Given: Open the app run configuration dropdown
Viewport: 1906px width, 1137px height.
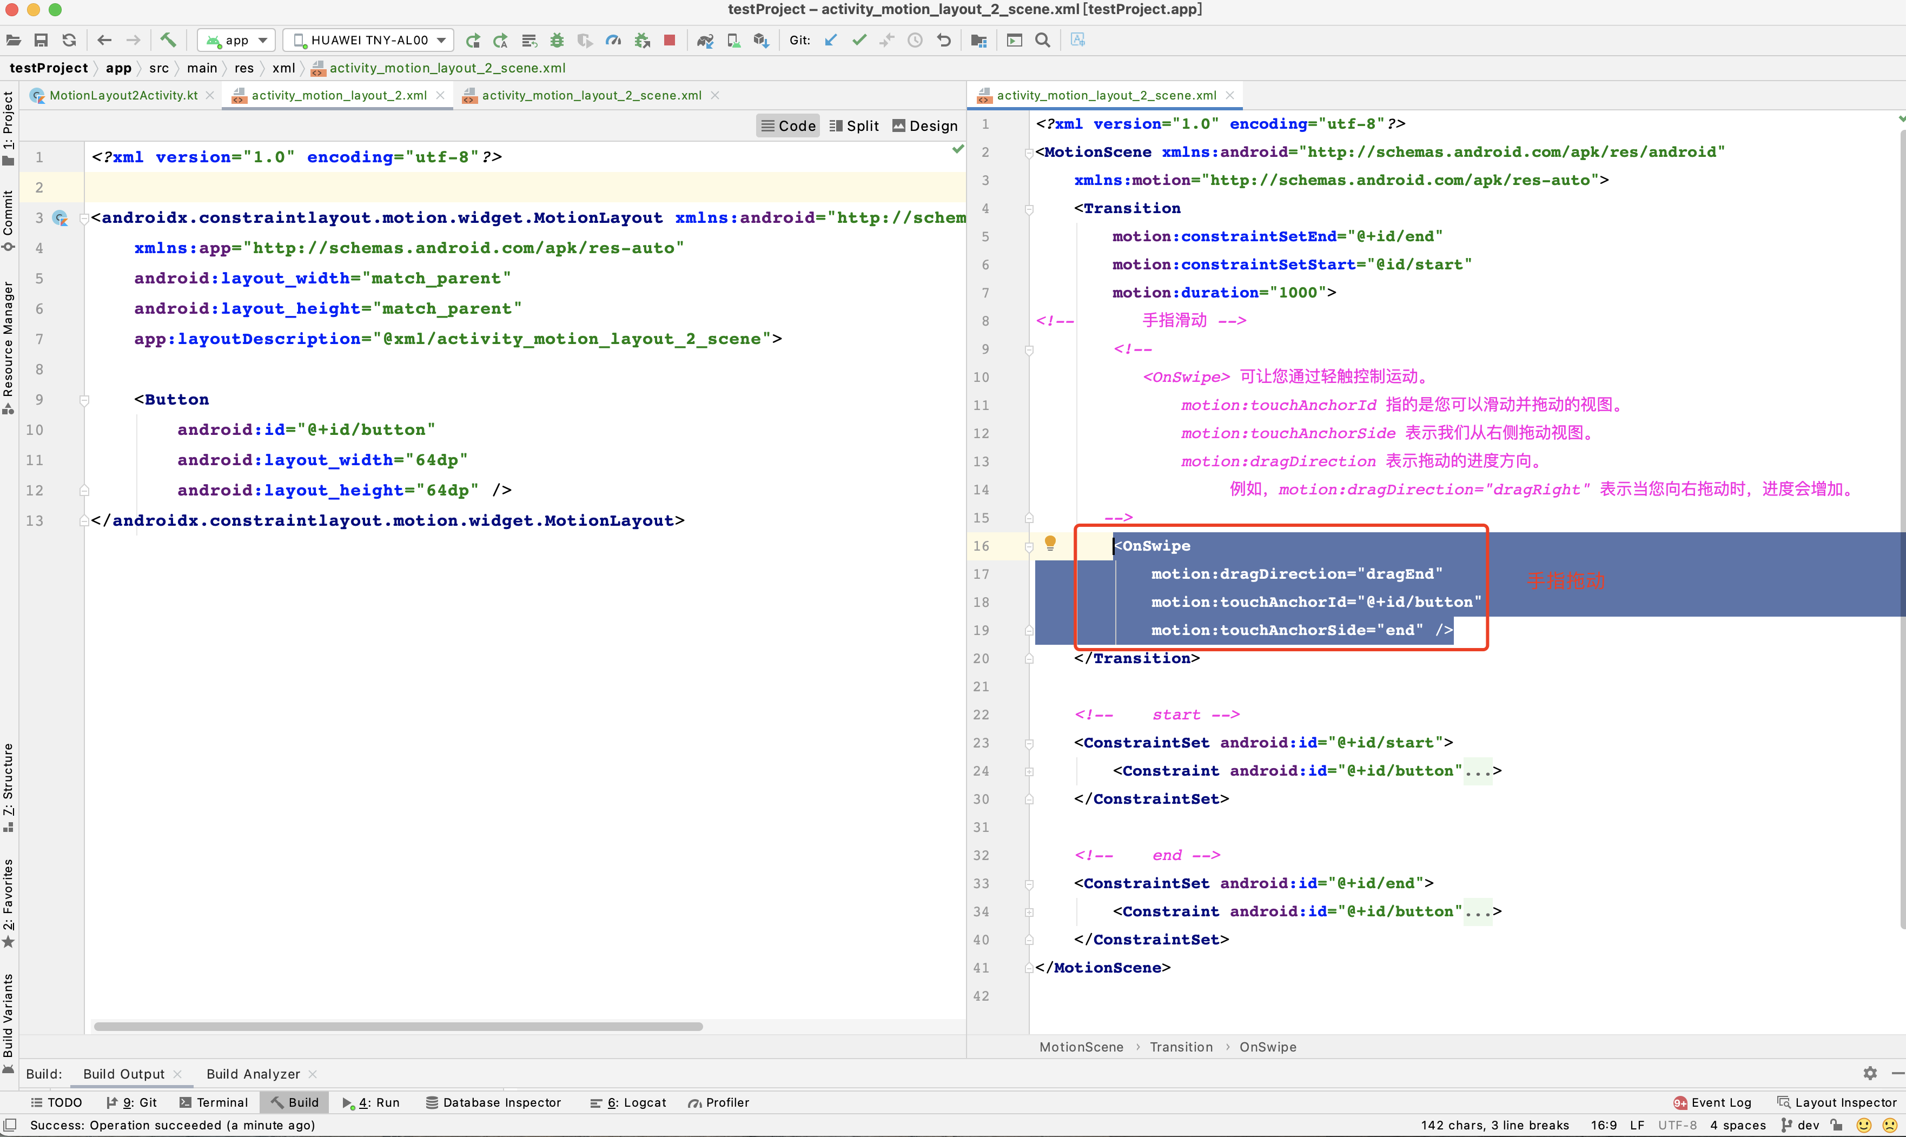Looking at the screenshot, I should tap(237, 40).
